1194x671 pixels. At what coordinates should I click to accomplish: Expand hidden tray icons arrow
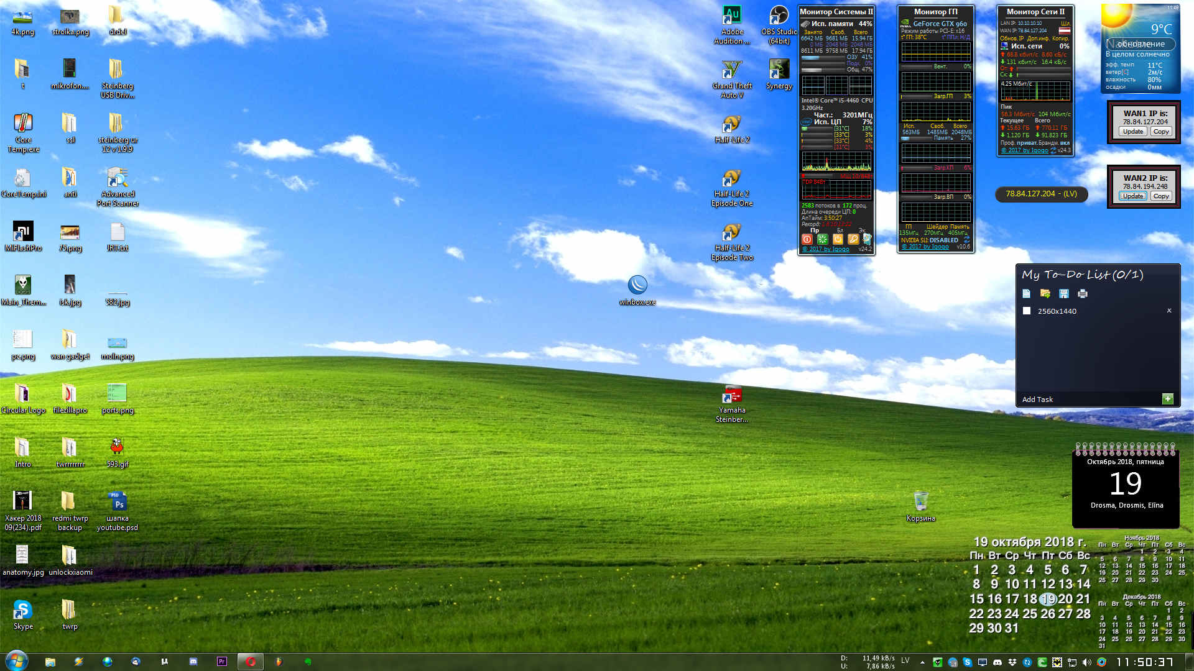[922, 662]
